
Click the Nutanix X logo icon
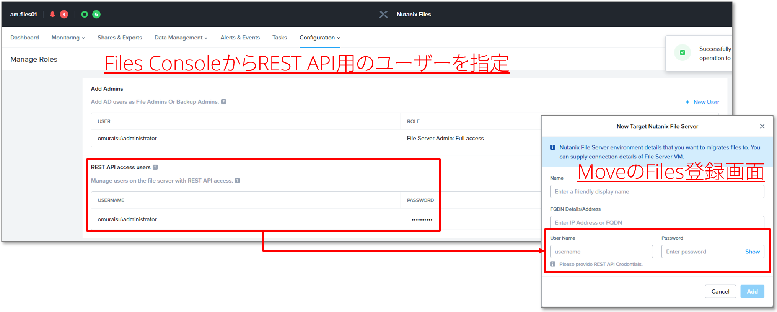coord(383,14)
